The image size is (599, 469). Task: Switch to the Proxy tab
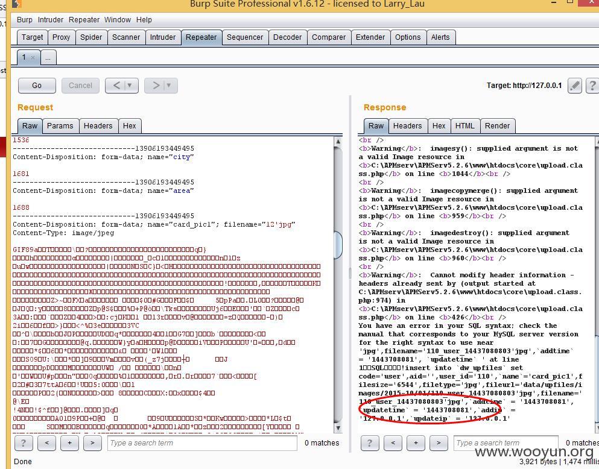coord(61,37)
